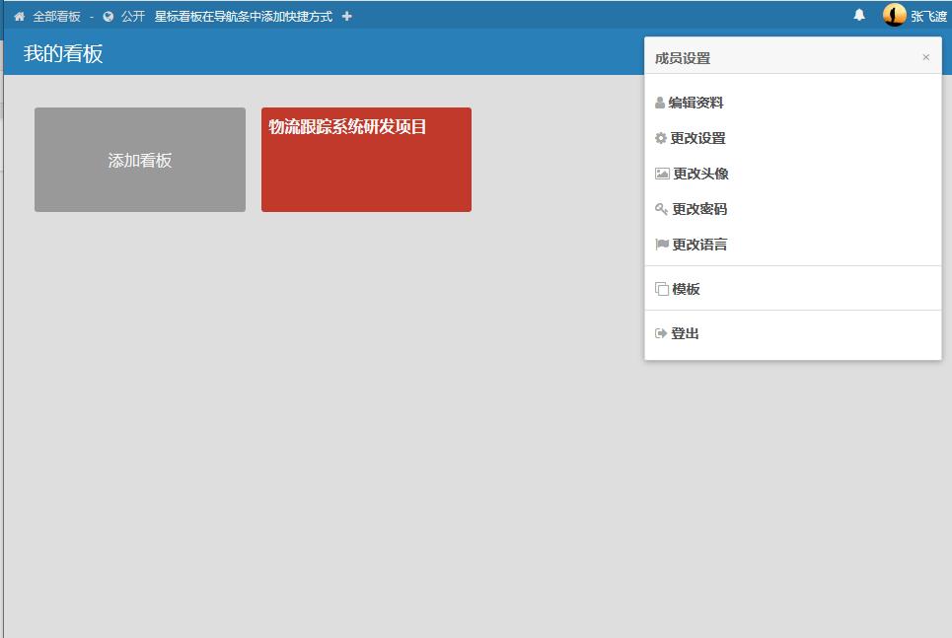Choose 登出 to sign out
The width and height of the screenshot is (952, 638).
[x=685, y=333]
